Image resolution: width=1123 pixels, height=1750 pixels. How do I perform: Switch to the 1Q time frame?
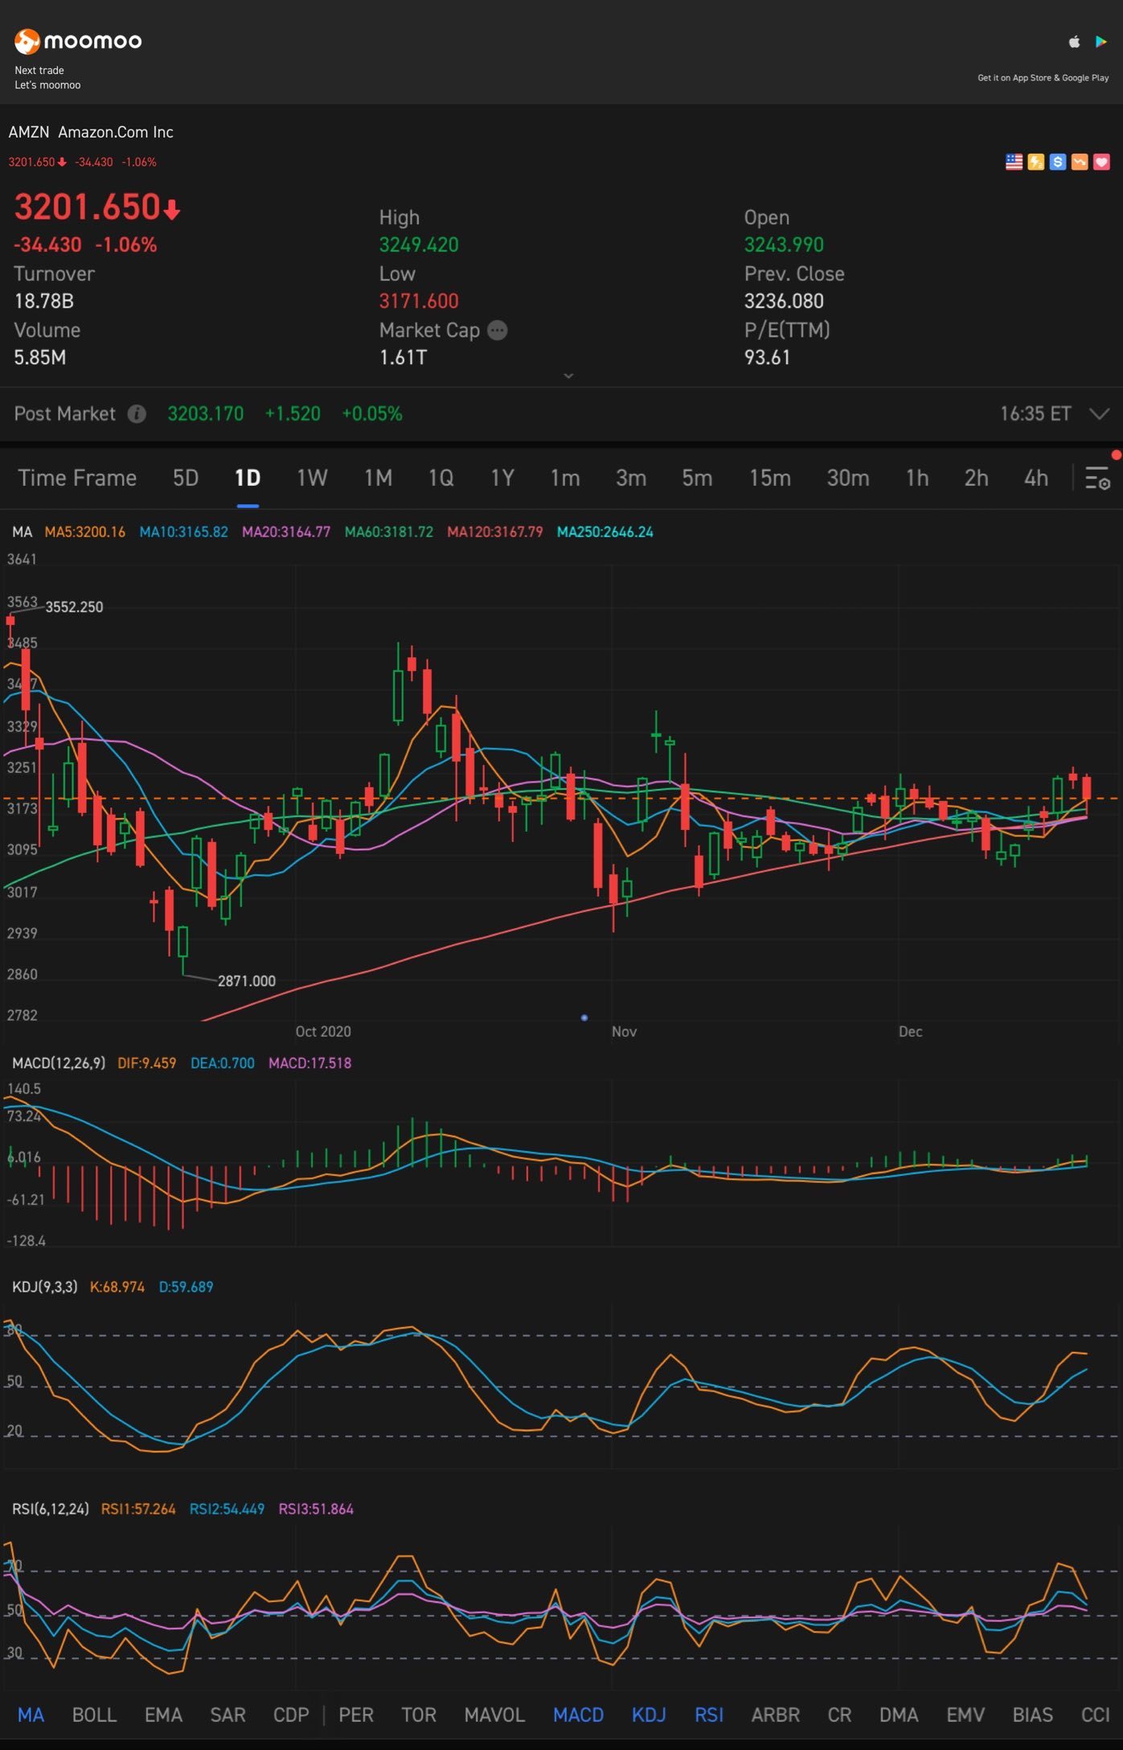[441, 479]
